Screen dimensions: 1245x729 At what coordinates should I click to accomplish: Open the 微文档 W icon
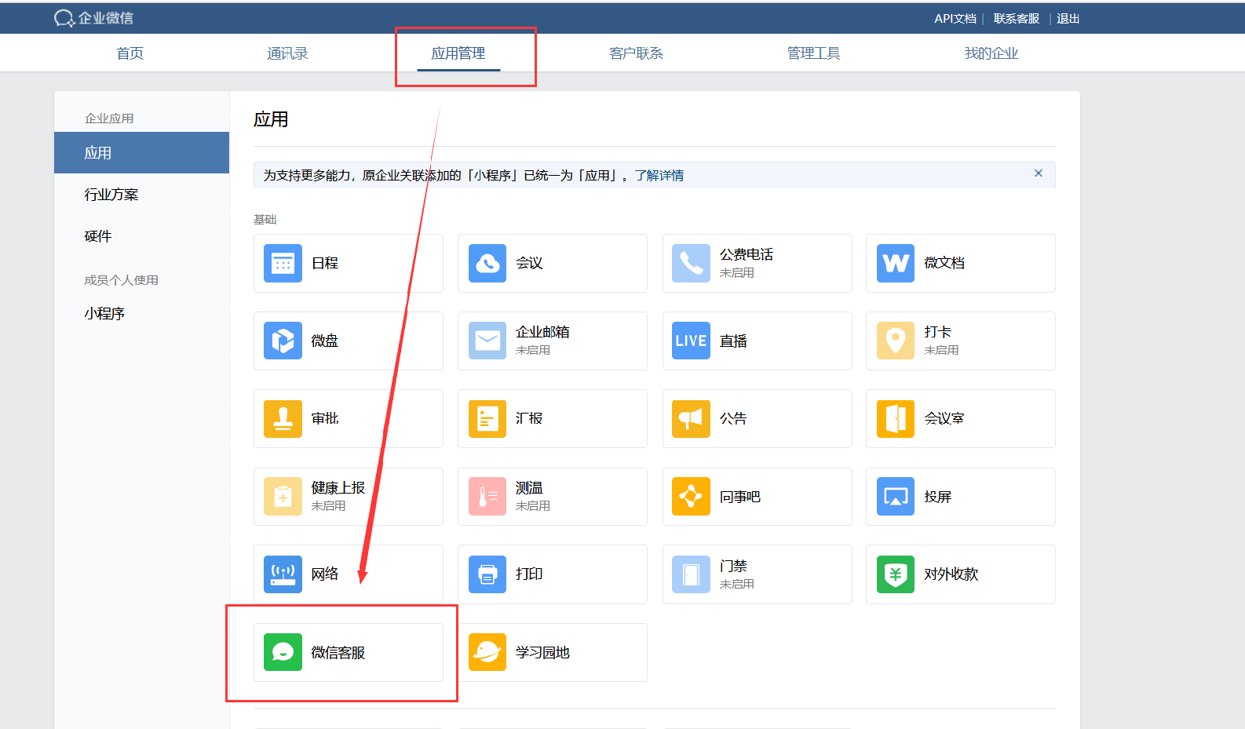click(896, 263)
